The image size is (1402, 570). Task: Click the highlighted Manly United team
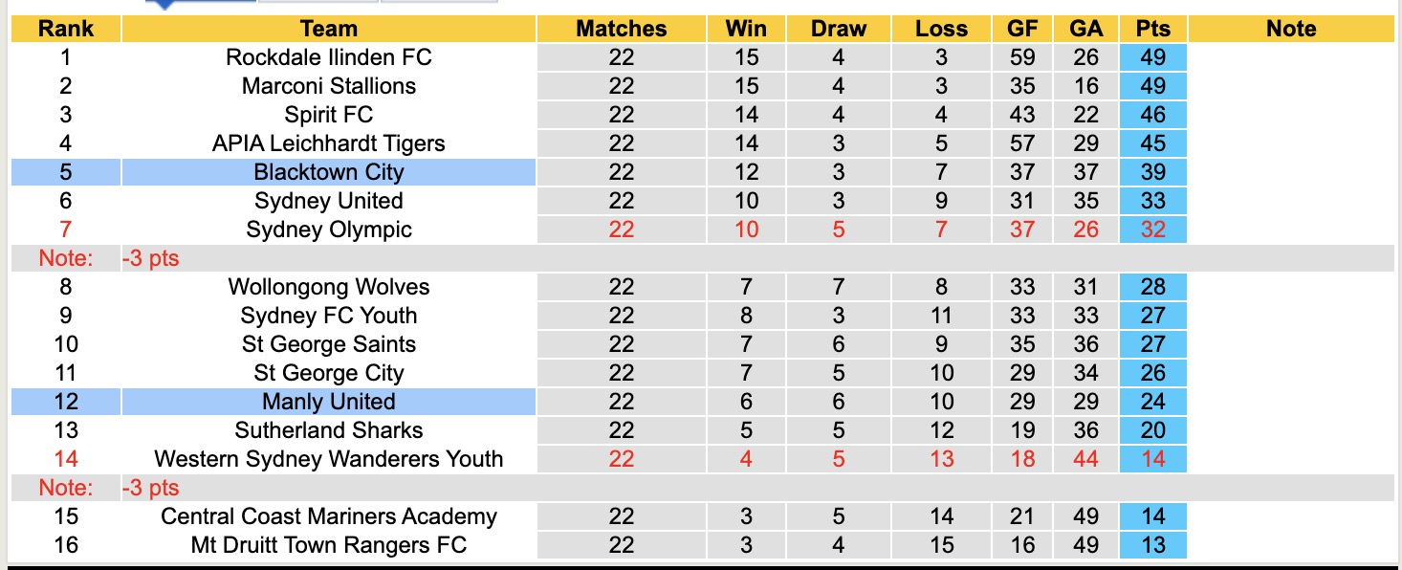(328, 402)
